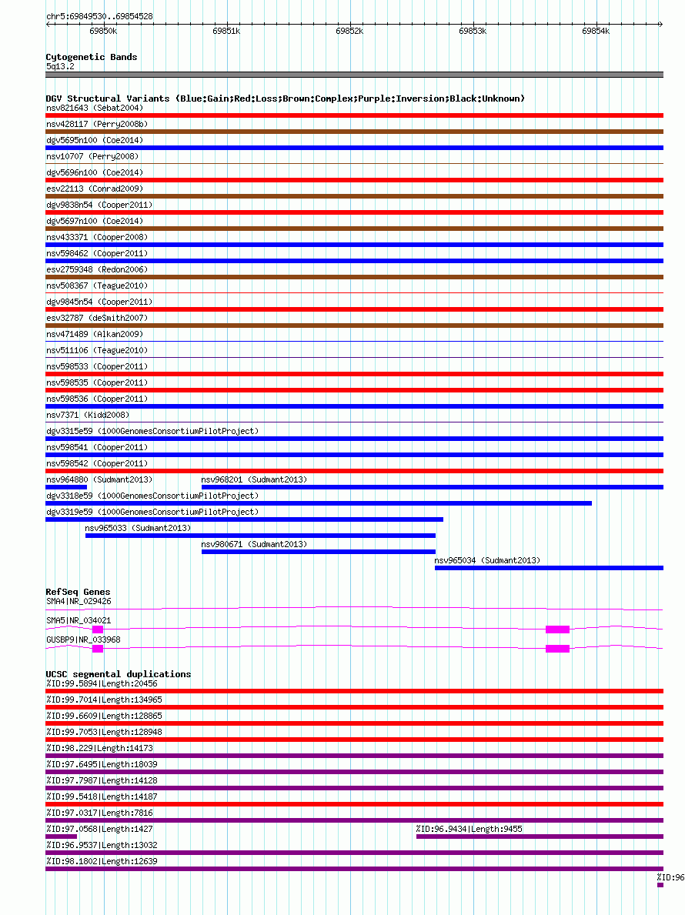Viewport: 685px width, 915px height.
Task: Select dgv3319e59 (1000GenomesConsortiumPilotProject) label
Action: pyautogui.click(x=152, y=512)
